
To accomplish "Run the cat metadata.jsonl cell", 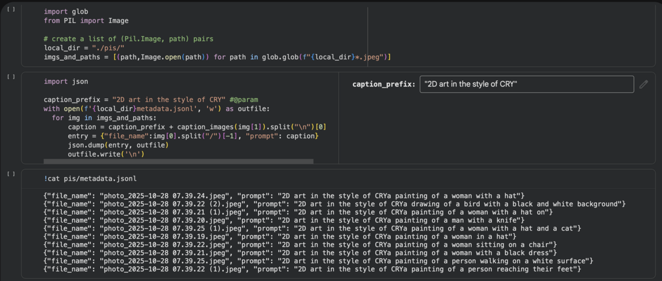I will coord(11,173).
